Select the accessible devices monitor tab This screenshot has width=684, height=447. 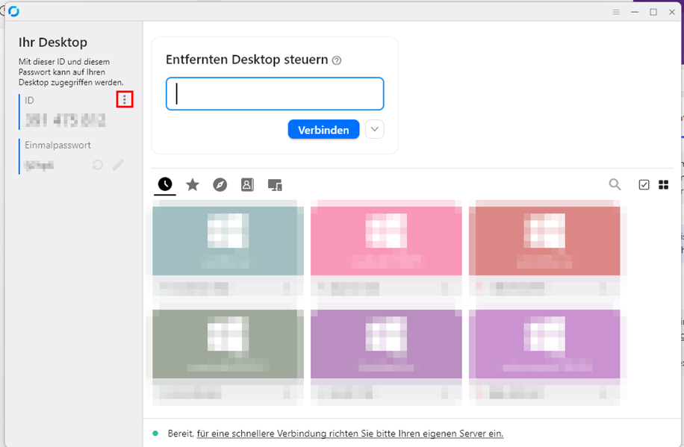275,184
